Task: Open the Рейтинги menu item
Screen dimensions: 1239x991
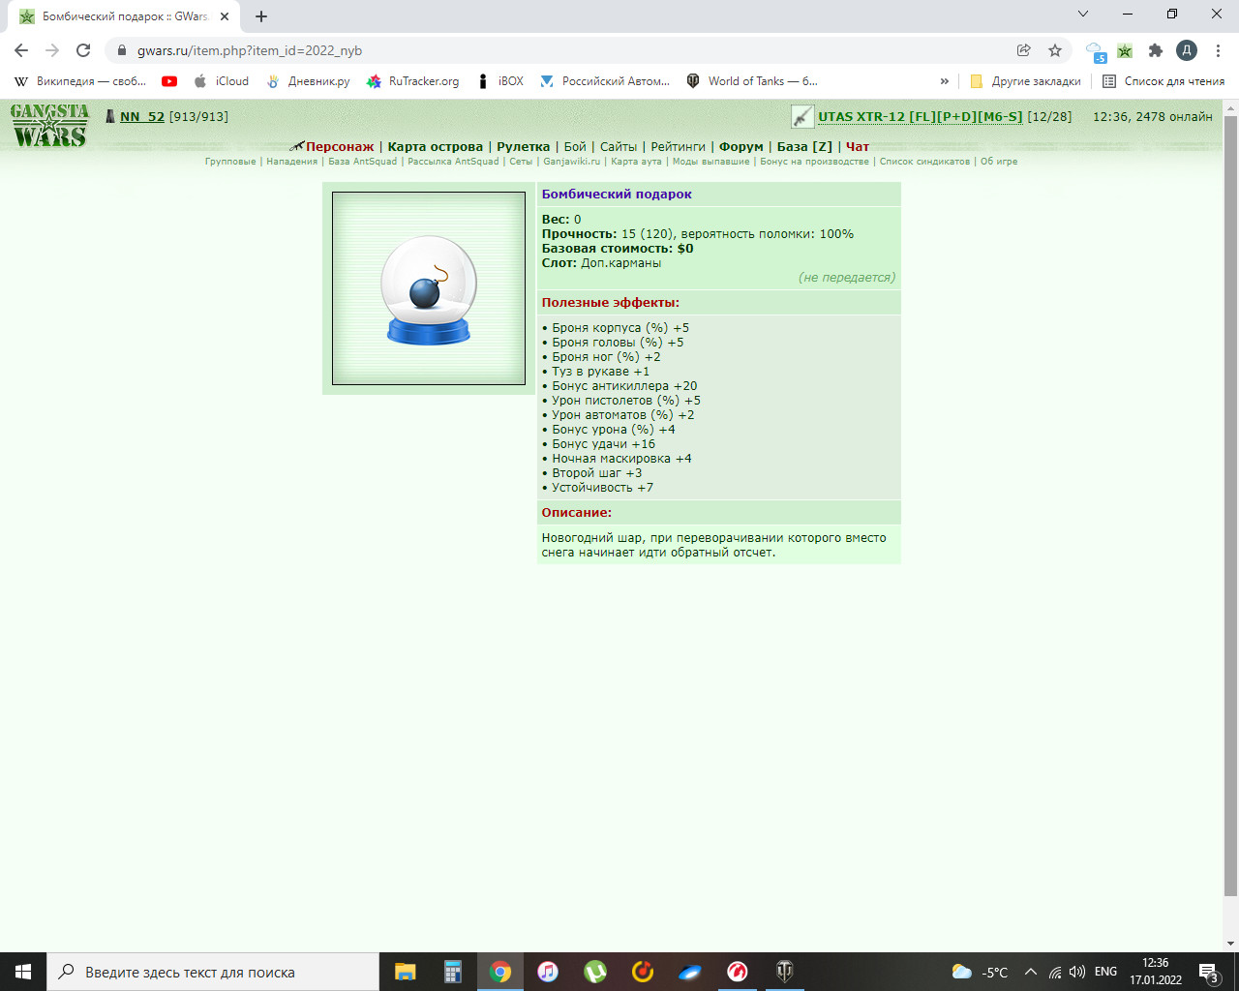Action: pyautogui.click(x=678, y=147)
